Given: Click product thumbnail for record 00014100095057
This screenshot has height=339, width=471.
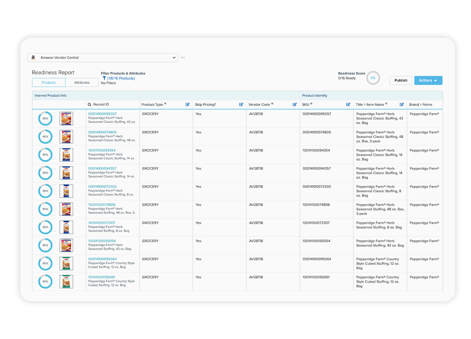Looking at the screenshot, I should 66,119.
